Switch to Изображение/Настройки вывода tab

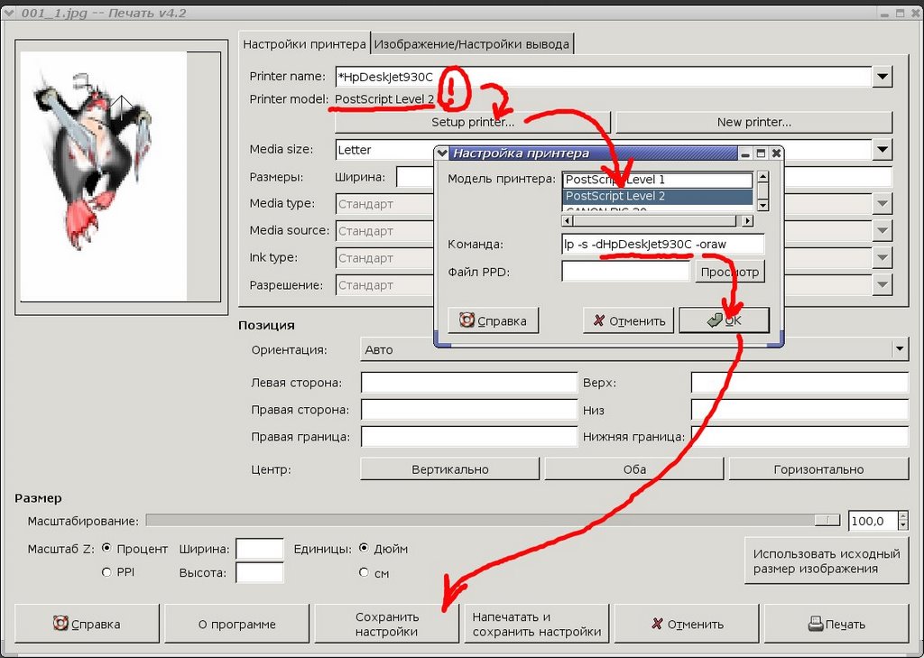(472, 43)
